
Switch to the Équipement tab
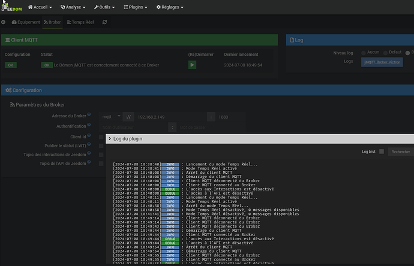pos(26,22)
